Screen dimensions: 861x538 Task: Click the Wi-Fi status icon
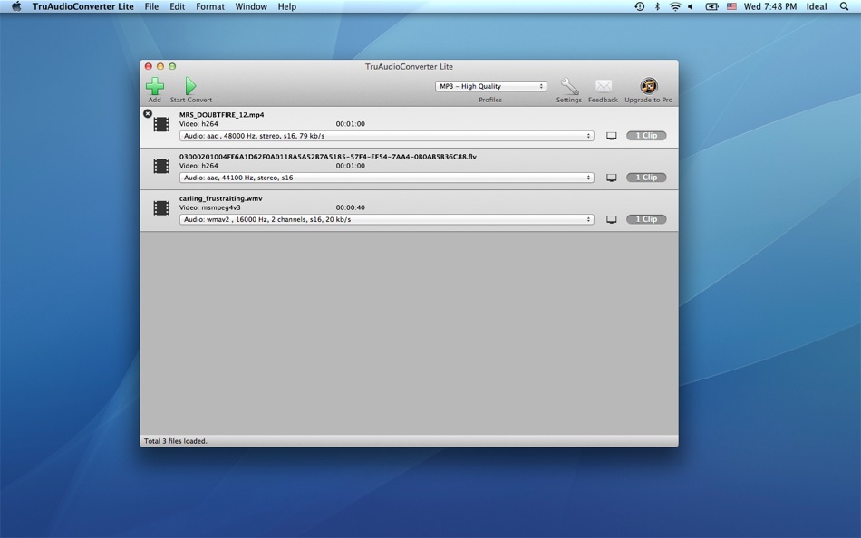coord(675,6)
